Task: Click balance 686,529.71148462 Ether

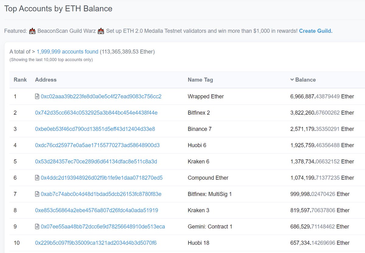Action: coord(320,227)
